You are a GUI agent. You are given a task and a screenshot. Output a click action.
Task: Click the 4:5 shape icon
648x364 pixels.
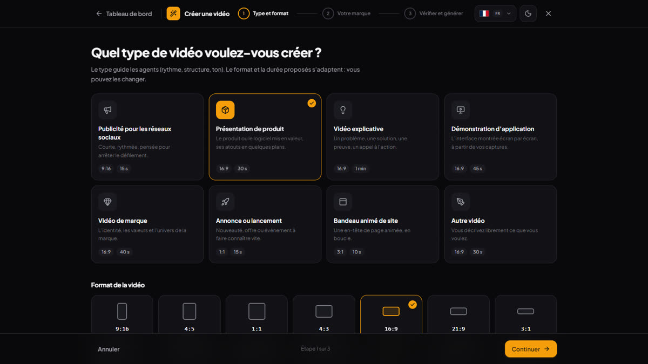coord(189,311)
